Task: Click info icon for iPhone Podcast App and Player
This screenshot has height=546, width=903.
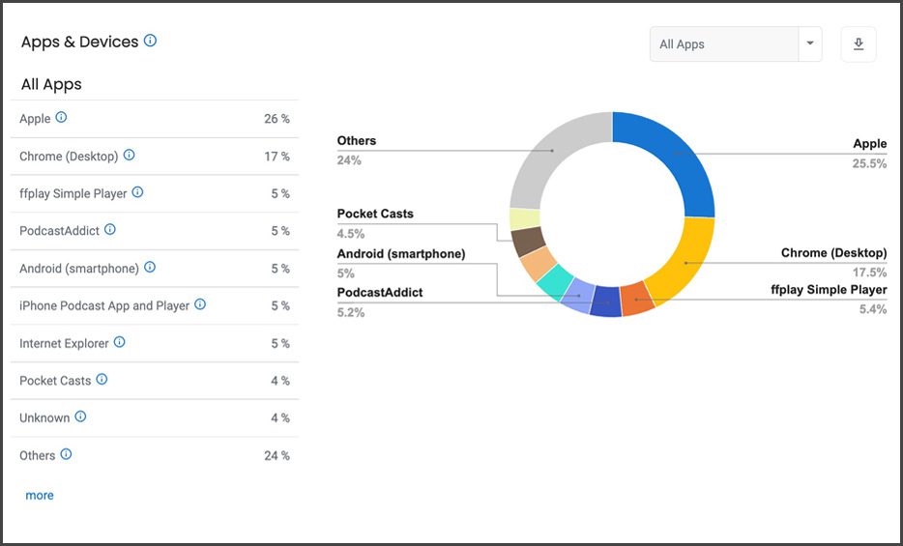Action: pyautogui.click(x=200, y=304)
